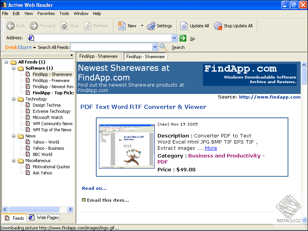Click the Update All feeds icon
This screenshot has width=308, height=231.
[x=184, y=26]
